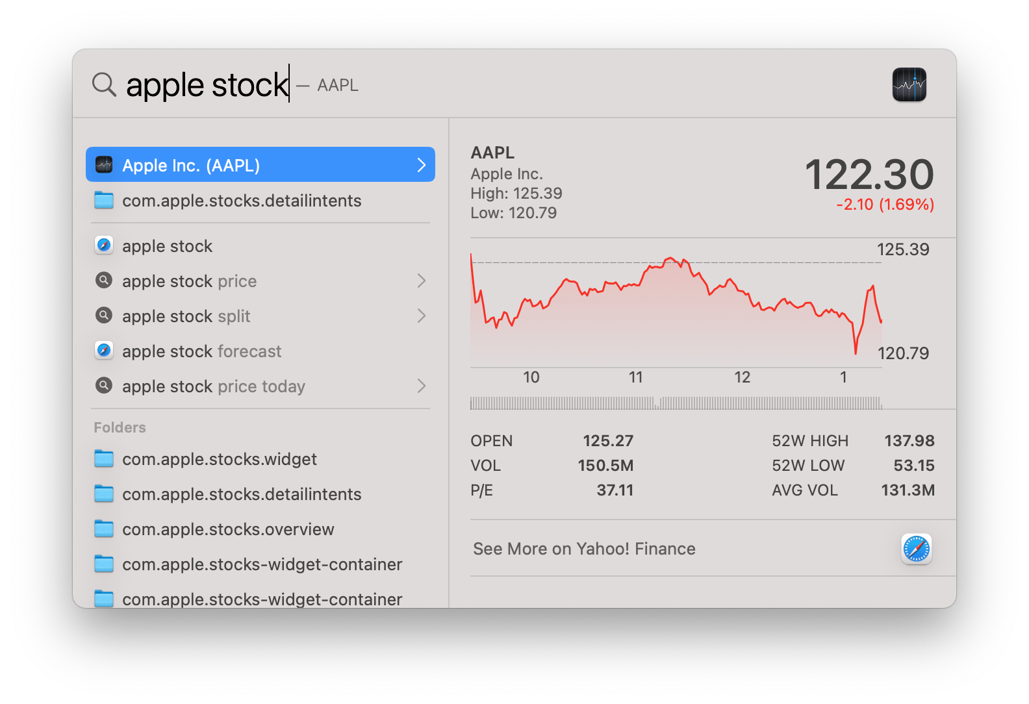Click search icon beside 'apple stock price'

tap(104, 281)
